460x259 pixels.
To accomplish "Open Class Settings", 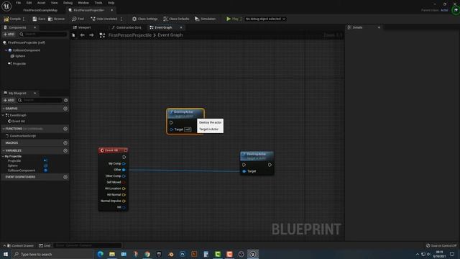I will 144,19.
